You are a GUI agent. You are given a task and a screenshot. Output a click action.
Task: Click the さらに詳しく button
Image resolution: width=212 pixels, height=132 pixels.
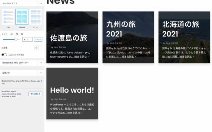coord(35,94)
